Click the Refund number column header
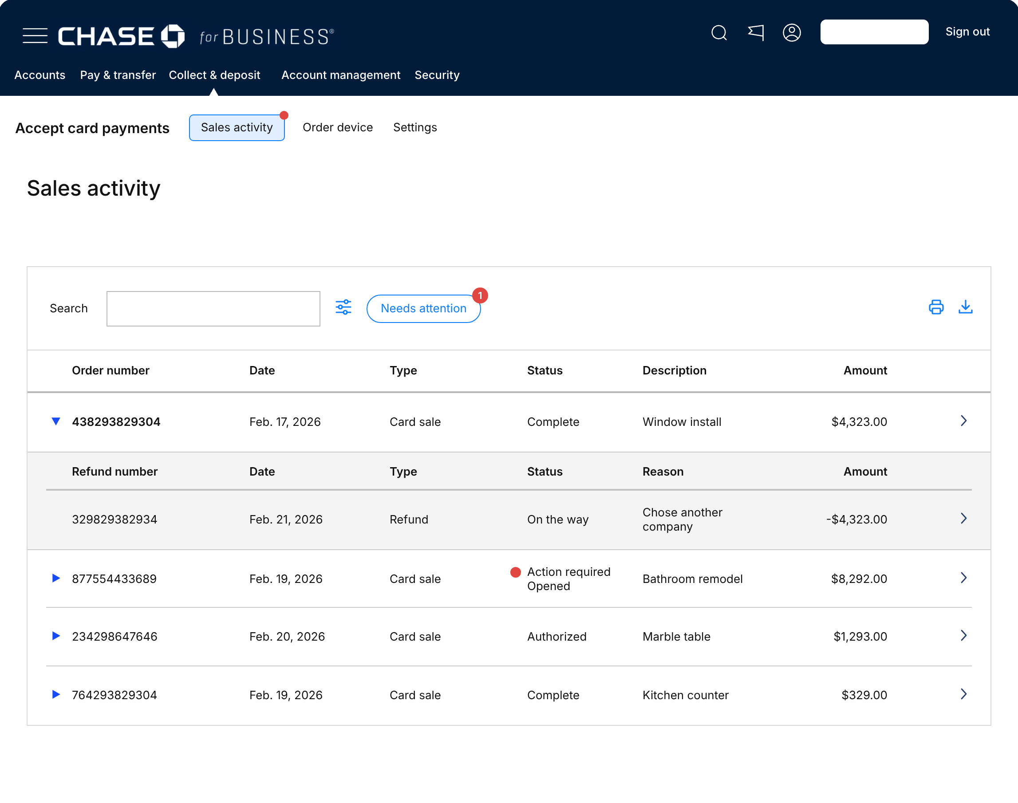The height and width of the screenshot is (803, 1018). click(115, 472)
